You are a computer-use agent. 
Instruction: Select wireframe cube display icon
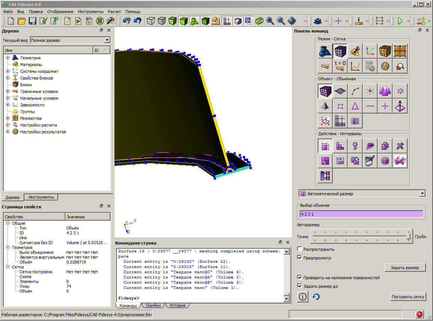151,21
